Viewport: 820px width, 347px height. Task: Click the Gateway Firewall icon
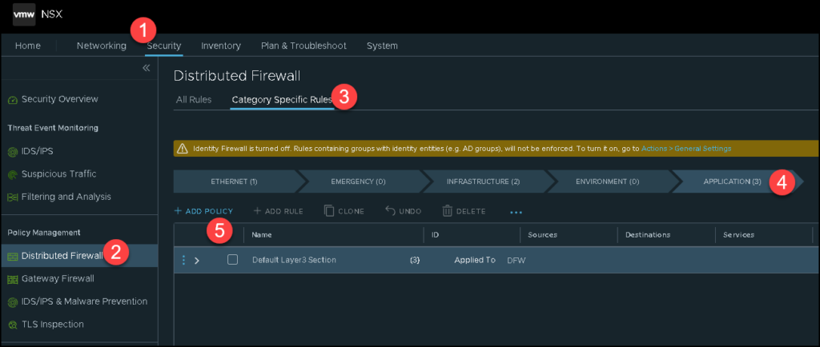[x=12, y=279]
